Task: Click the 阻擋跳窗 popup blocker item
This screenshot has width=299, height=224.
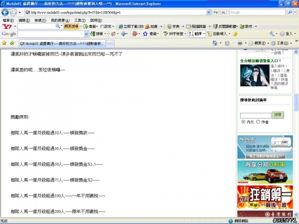Action: 196,27
